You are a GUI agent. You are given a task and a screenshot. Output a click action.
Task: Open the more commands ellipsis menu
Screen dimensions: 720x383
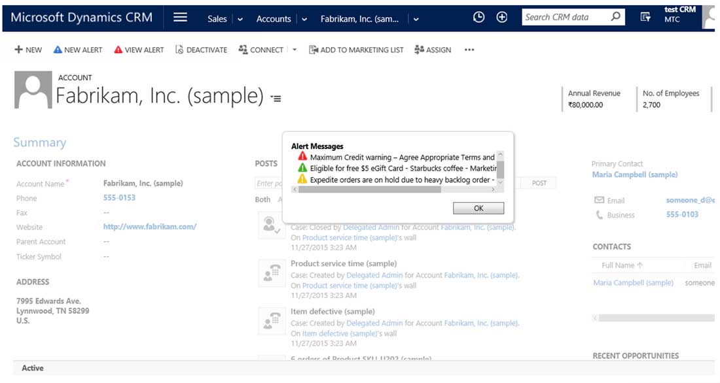click(x=469, y=50)
